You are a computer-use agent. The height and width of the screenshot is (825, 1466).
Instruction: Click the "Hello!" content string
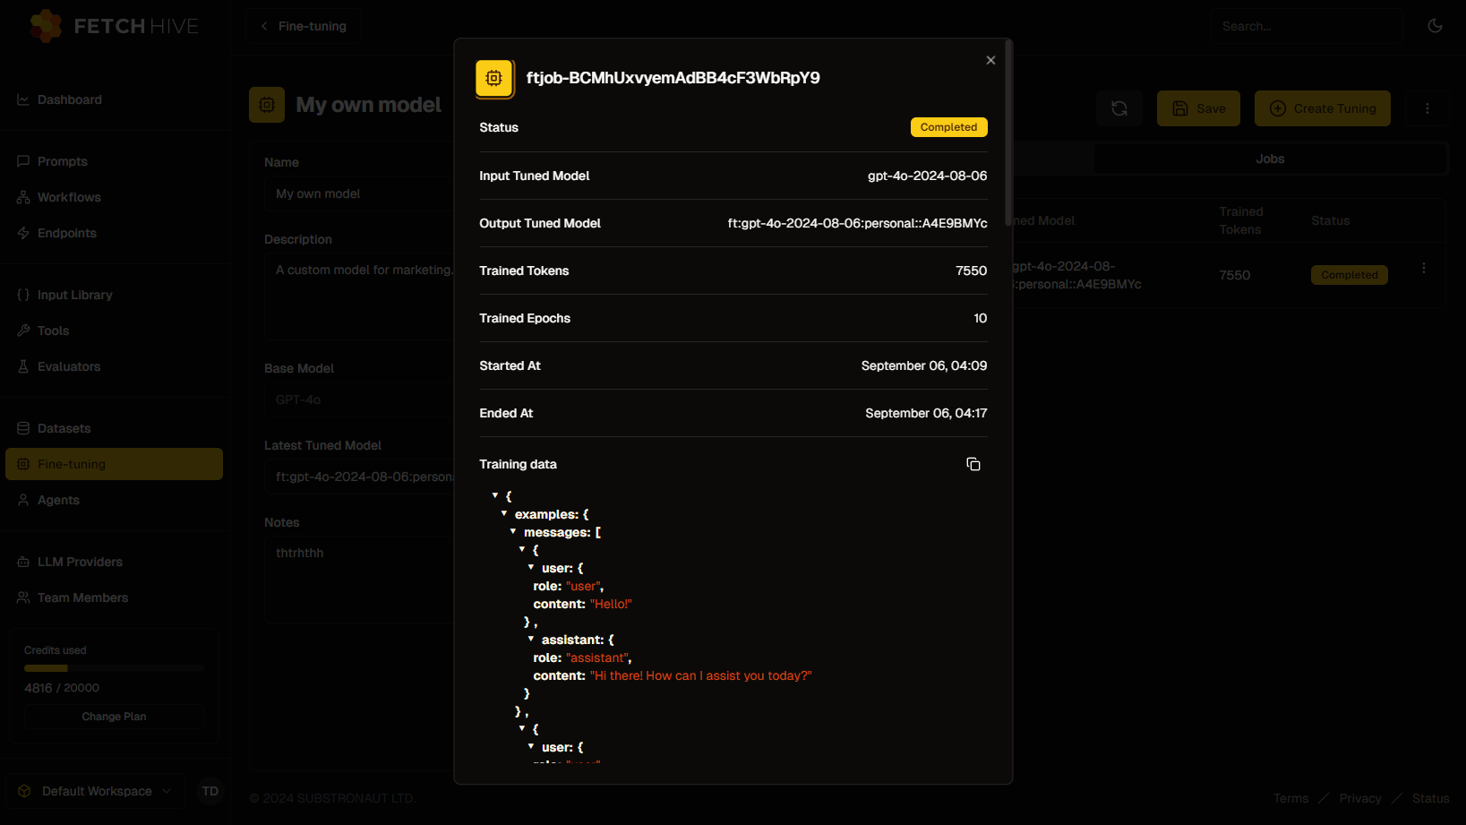point(611,604)
